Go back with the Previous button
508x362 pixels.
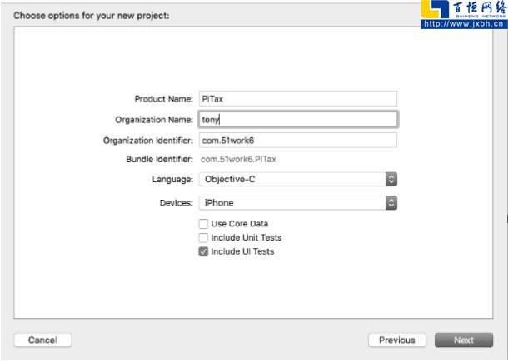[396, 340]
